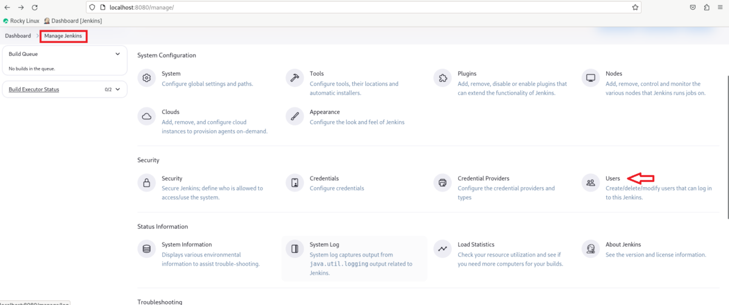The width and height of the screenshot is (729, 305).
Task: Open the Users management link
Action: click(612, 178)
